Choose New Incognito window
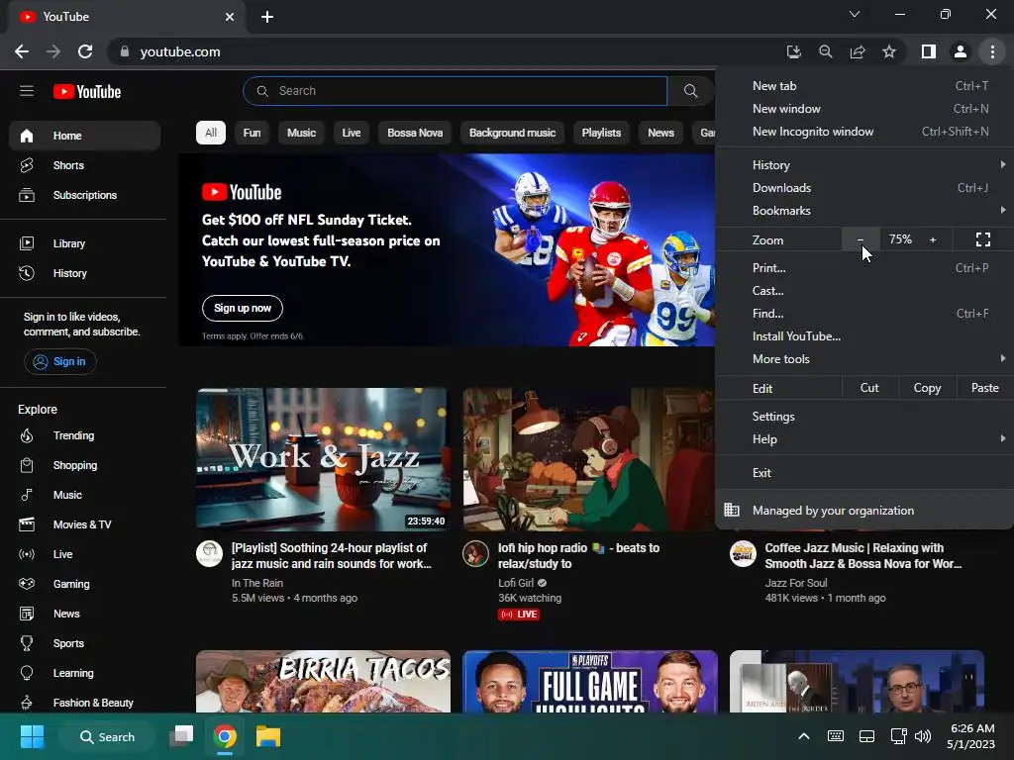The height and width of the screenshot is (760, 1014). pos(864,132)
